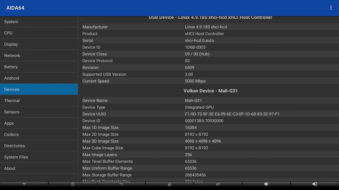
Task: Select the Vulkan Device - Mali-G31 heading
Action: [x=211, y=91]
